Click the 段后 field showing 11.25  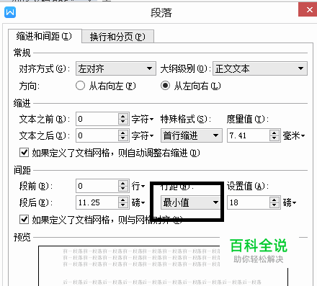pyautogui.click(x=97, y=202)
